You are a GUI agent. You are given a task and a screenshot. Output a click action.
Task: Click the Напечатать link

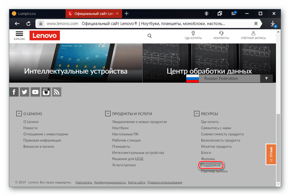click(x=84, y=182)
